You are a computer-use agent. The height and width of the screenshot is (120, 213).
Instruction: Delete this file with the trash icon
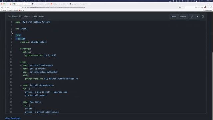point(203,16)
